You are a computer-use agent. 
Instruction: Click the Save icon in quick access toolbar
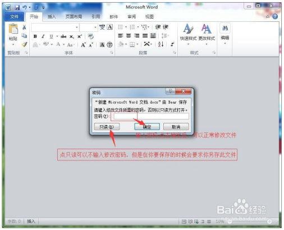(17, 7)
